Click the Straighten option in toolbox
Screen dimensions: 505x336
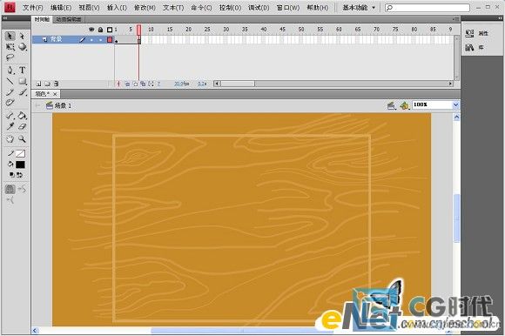10,200
